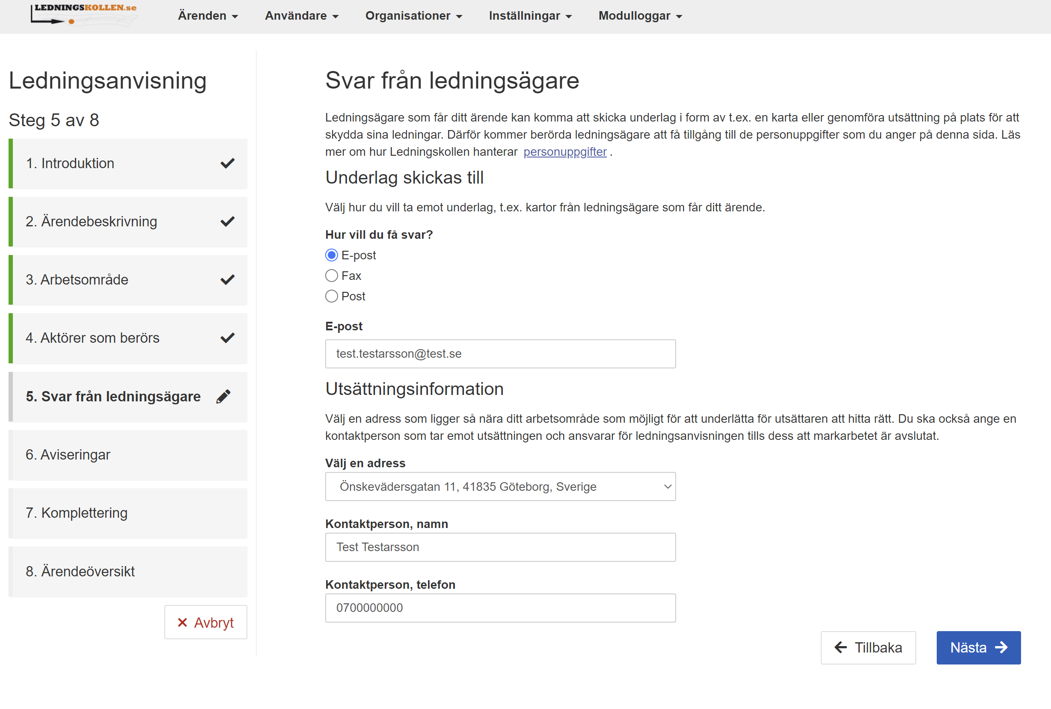Open the Organisationer menu
This screenshot has width=1051, height=709.
click(413, 16)
